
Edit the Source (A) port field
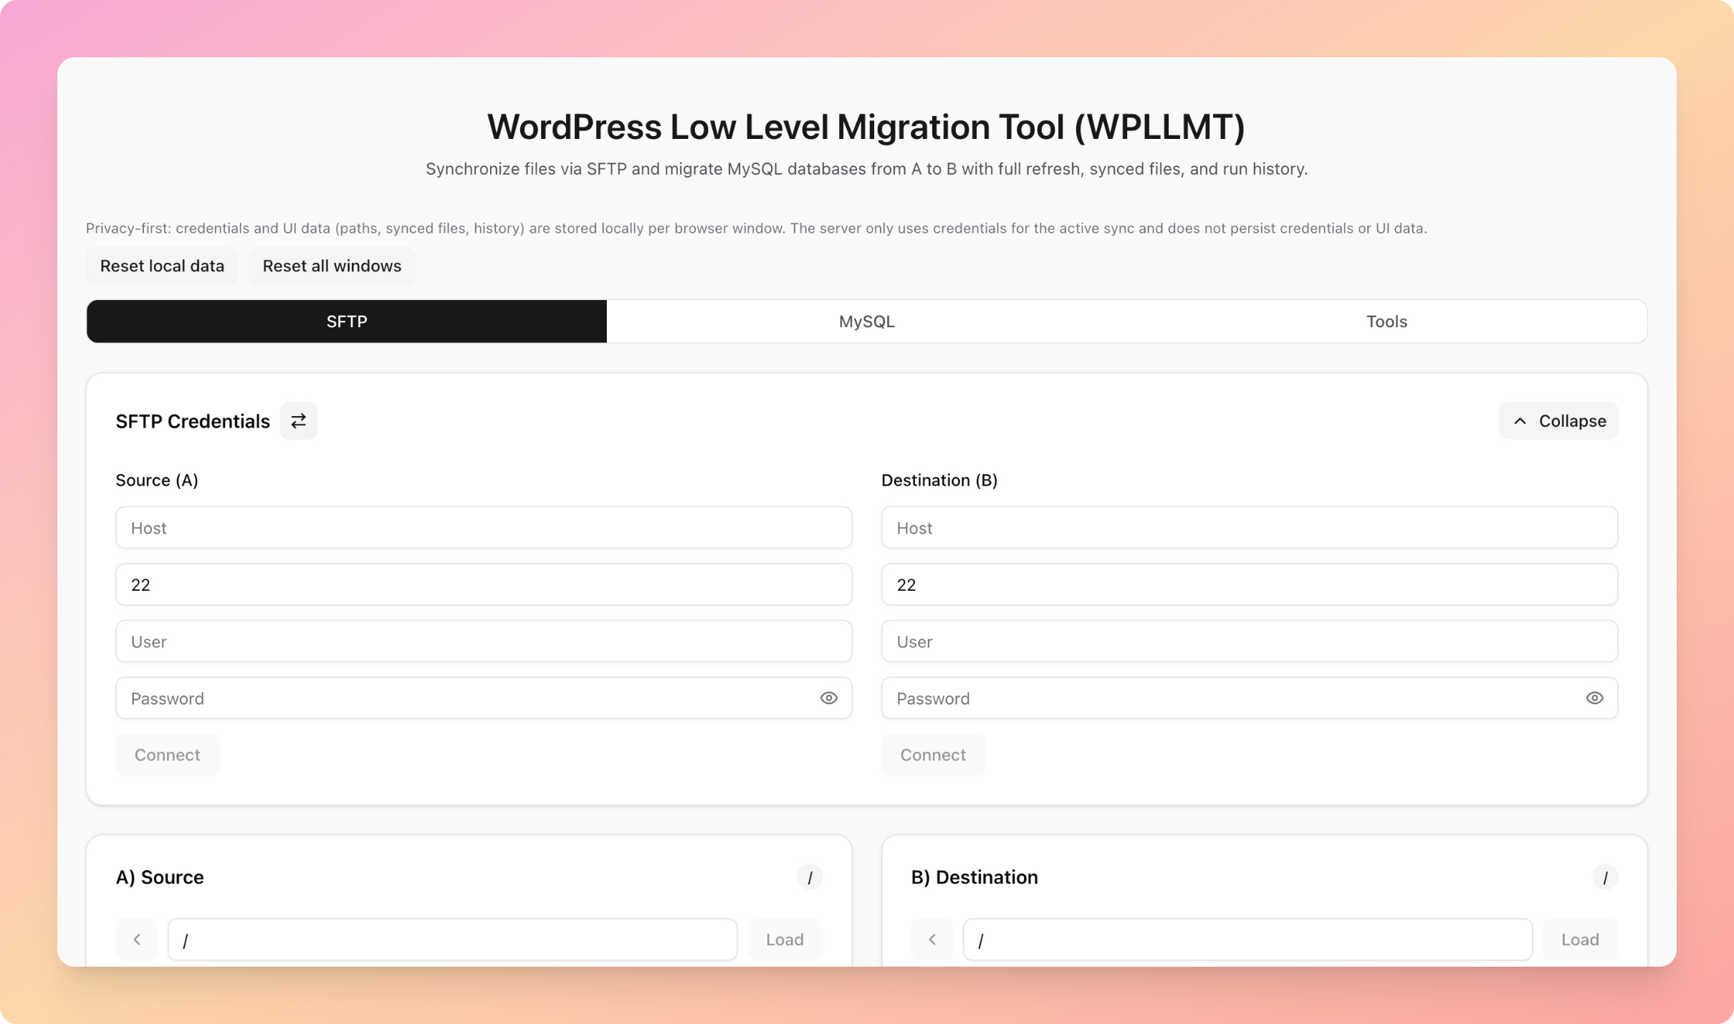click(484, 584)
